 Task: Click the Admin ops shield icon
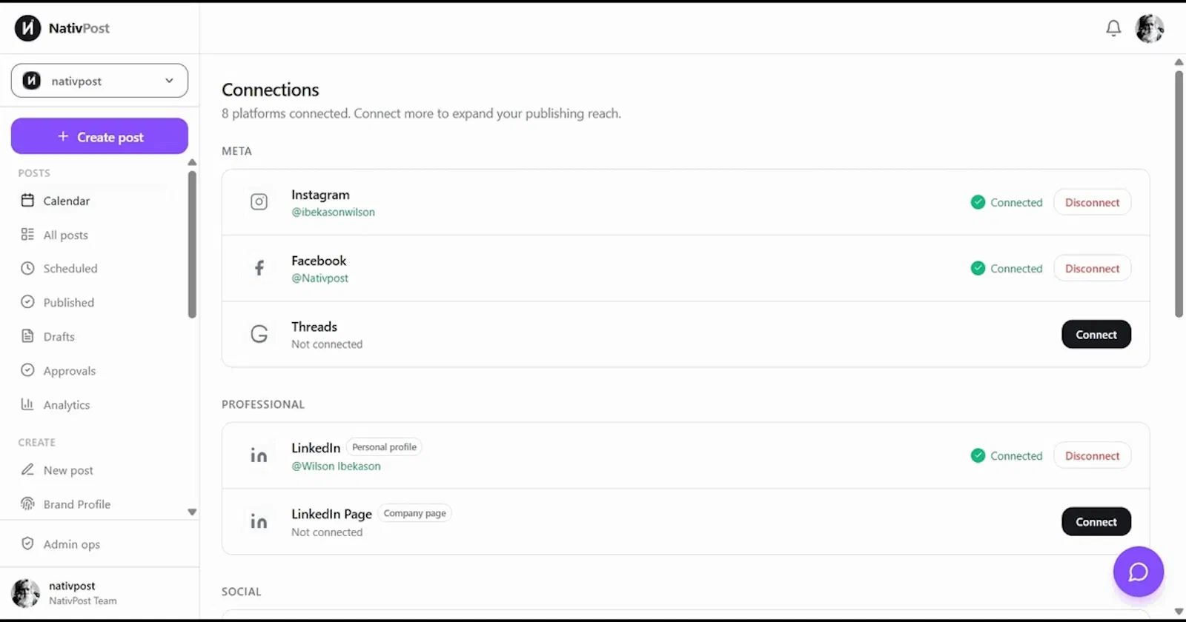pyautogui.click(x=27, y=544)
